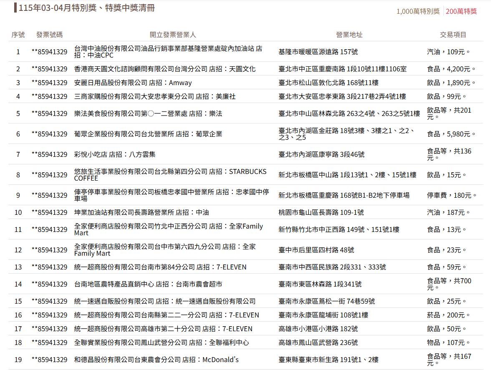Select address 臺北市中山區林森北路 263之4號
Screen dimensions: 491x370
pos(349,113)
